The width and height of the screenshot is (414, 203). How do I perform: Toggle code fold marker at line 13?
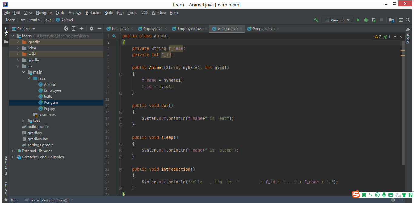[x=121, y=112]
